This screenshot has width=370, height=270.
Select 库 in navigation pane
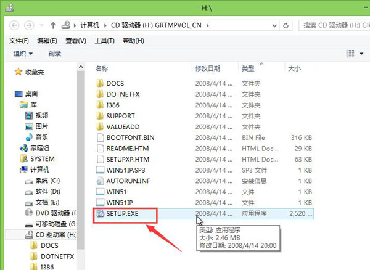pos(33,105)
